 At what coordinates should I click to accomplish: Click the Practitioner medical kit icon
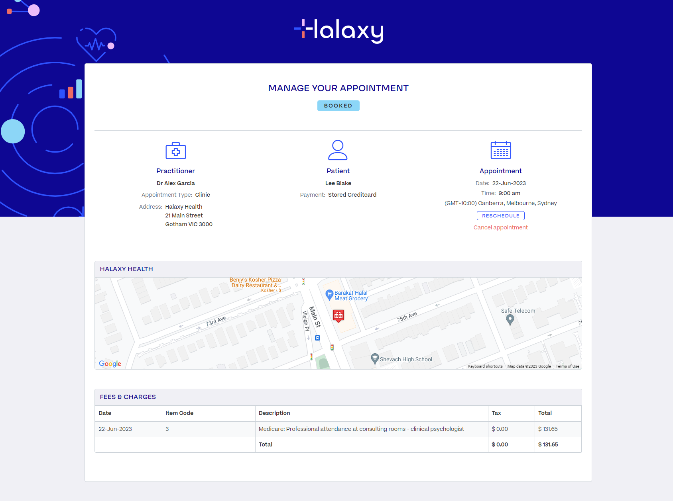point(176,151)
